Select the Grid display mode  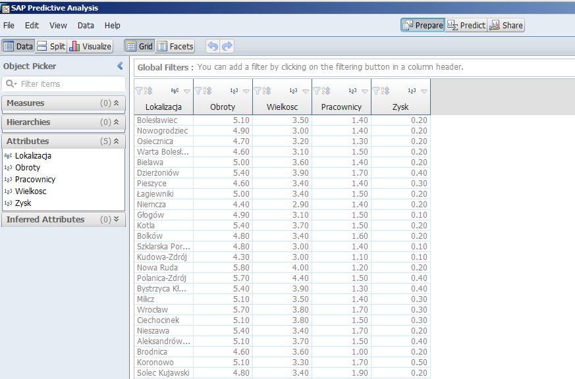pyautogui.click(x=140, y=46)
